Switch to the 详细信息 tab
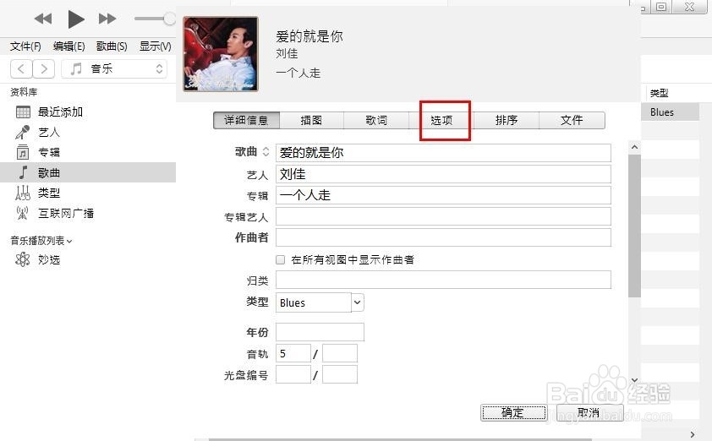This screenshot has height=441, width=712. click(246, 120)
